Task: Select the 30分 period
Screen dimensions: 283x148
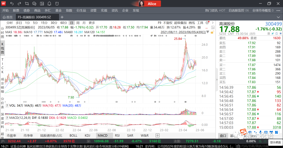Action: (x=54, y=23)
